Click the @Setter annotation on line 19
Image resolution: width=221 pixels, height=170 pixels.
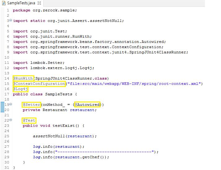coord(32,105)
